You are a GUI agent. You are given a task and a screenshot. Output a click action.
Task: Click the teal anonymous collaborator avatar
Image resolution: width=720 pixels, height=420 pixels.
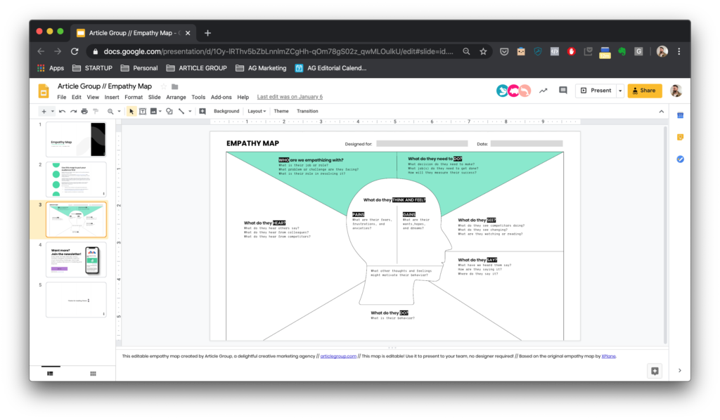[x=502, y=91]
